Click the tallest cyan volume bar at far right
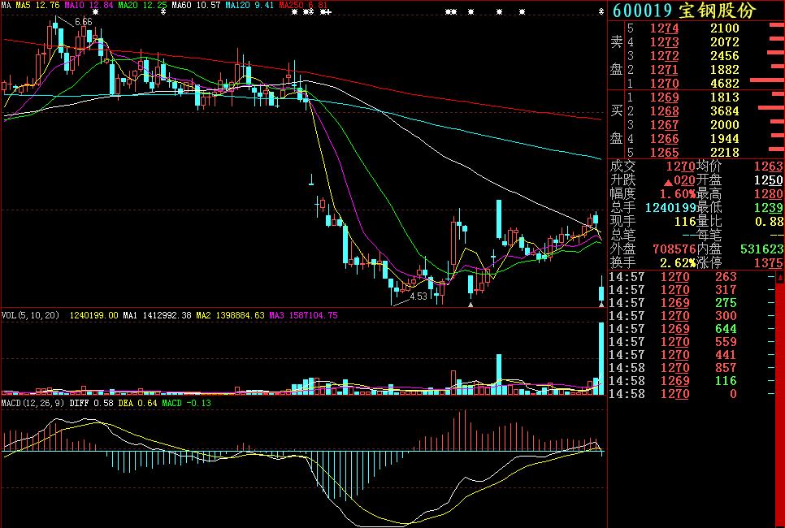 pos(601,357)
